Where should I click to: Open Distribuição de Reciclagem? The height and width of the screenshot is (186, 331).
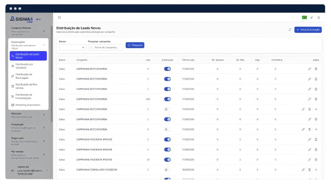tap(28, 76)
